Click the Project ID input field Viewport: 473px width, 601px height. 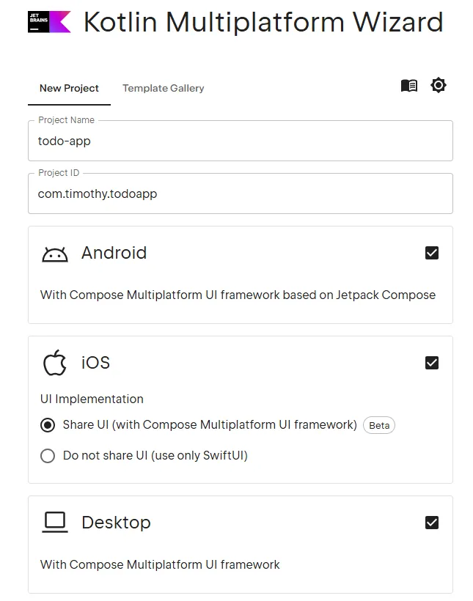click(x=241, y=193)
